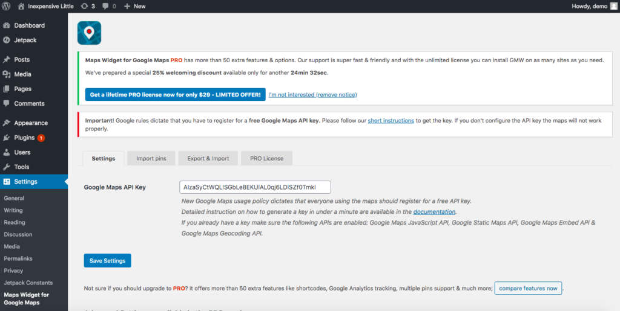Open comments bubble icon in admin bar
This screenshot has width=620, height=311.
105,6
